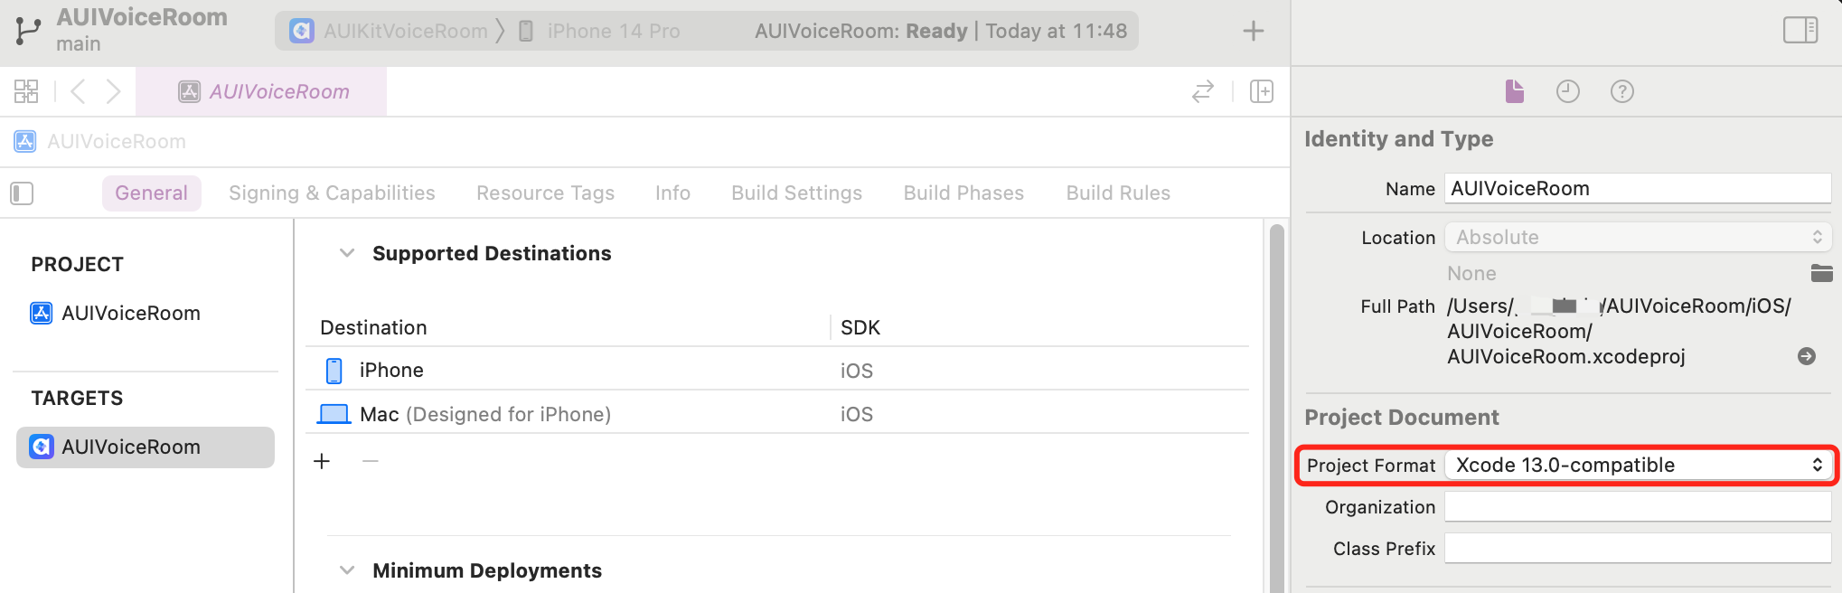
Task: Open the Quick Help inspector icon
Action: click(x=1622, y=91)
